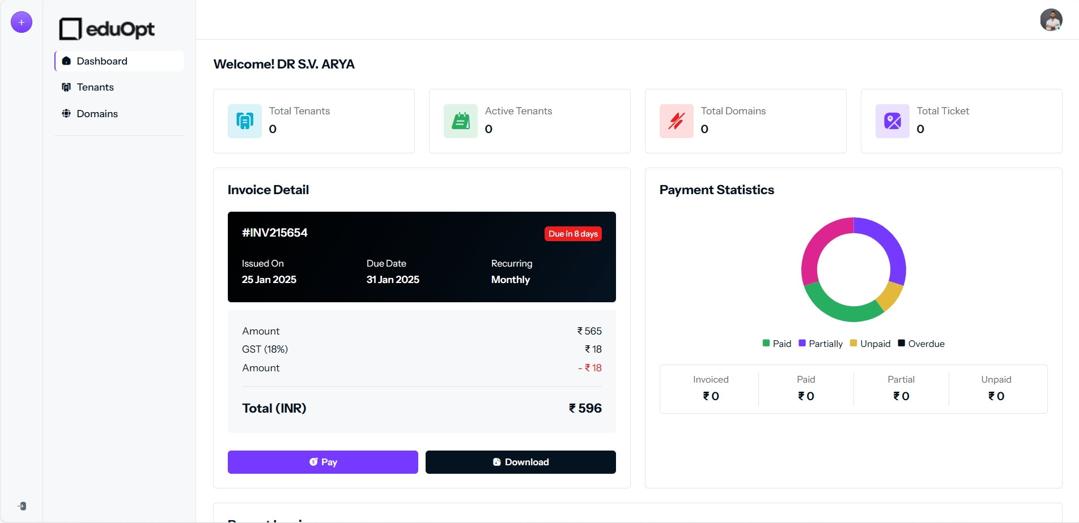This screenshot has width=1079, height=523.
Task: Click the Active Tenants calendar icon
Action: [461, 121]
